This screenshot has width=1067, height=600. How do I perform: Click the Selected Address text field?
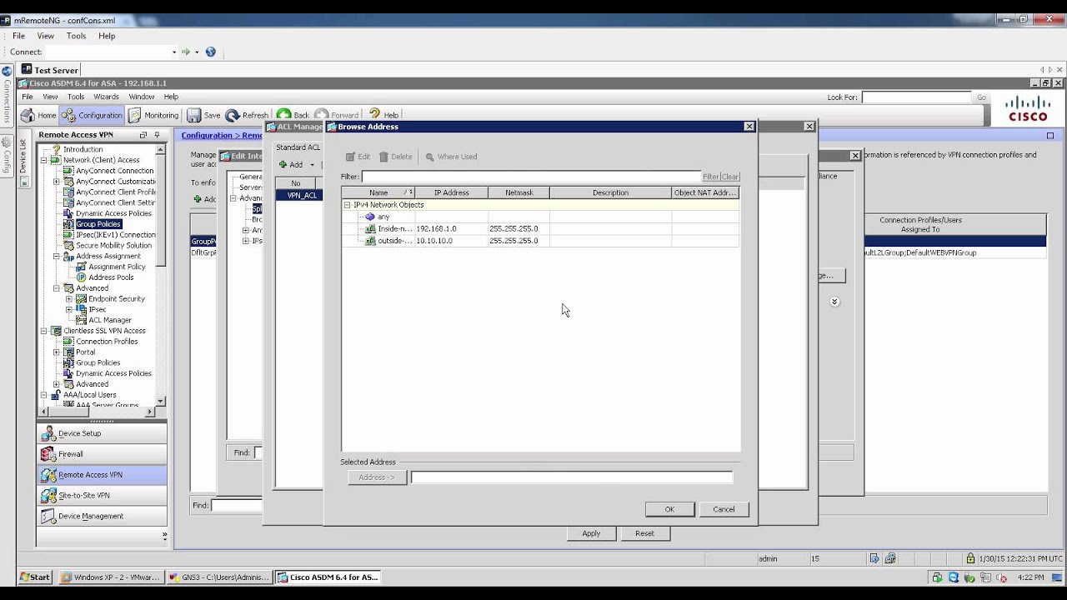coord(572,477)
